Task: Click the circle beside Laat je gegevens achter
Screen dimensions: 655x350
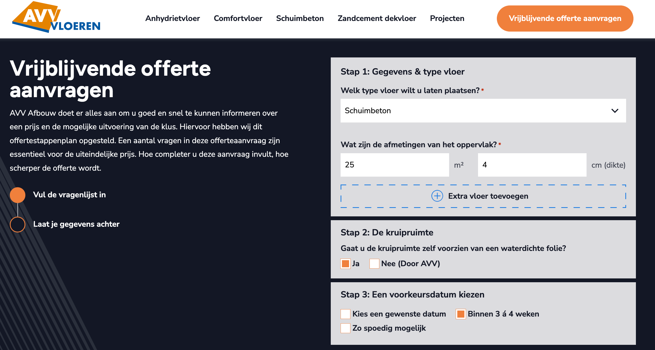Action: (x=17, y=224)
